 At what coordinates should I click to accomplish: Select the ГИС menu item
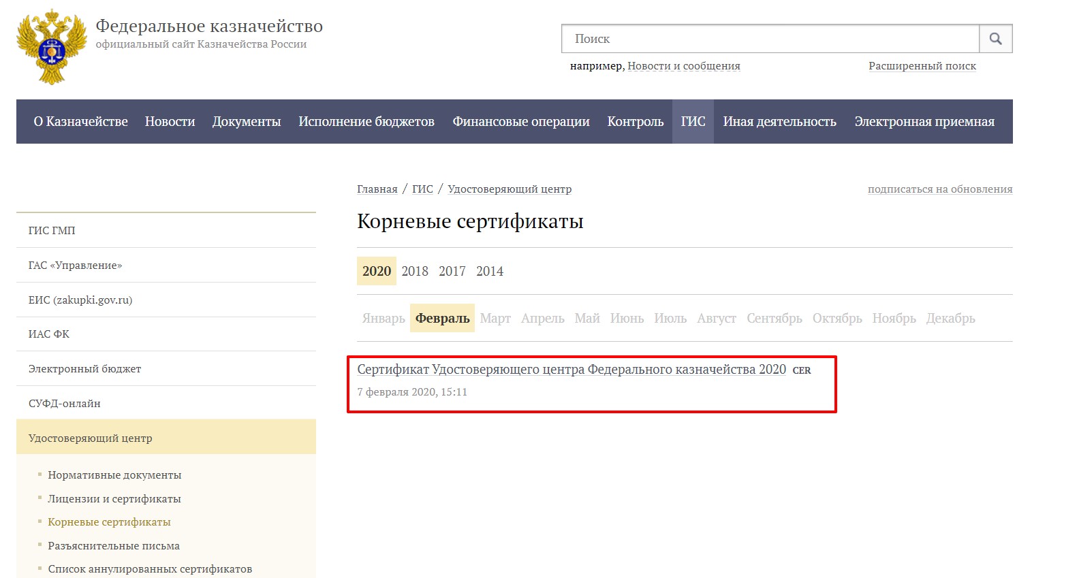[x=693, y=121]
